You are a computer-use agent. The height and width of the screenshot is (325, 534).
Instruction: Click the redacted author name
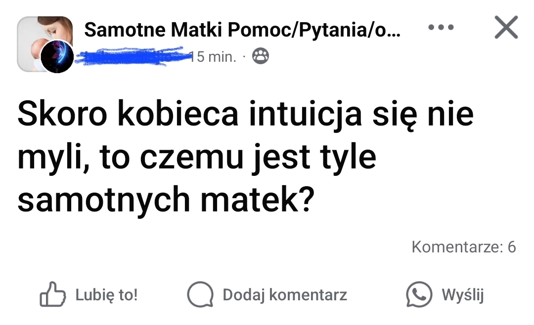coord(133,56)
